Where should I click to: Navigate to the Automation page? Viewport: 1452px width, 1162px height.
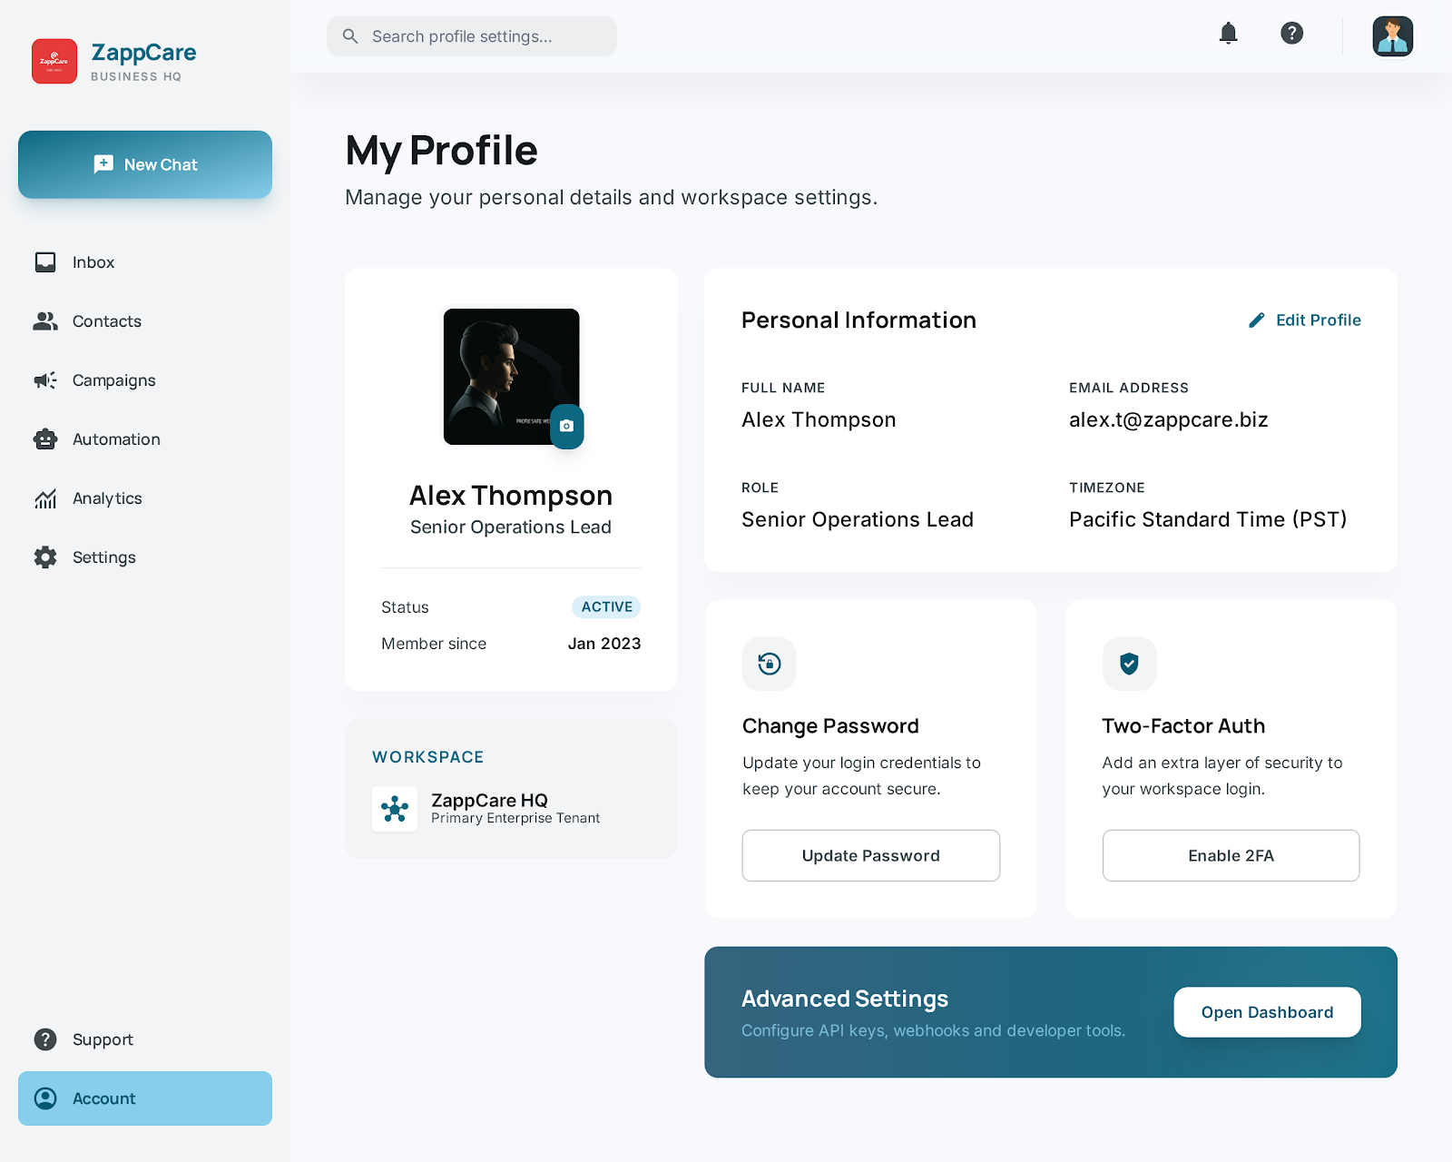click(116, 439)
